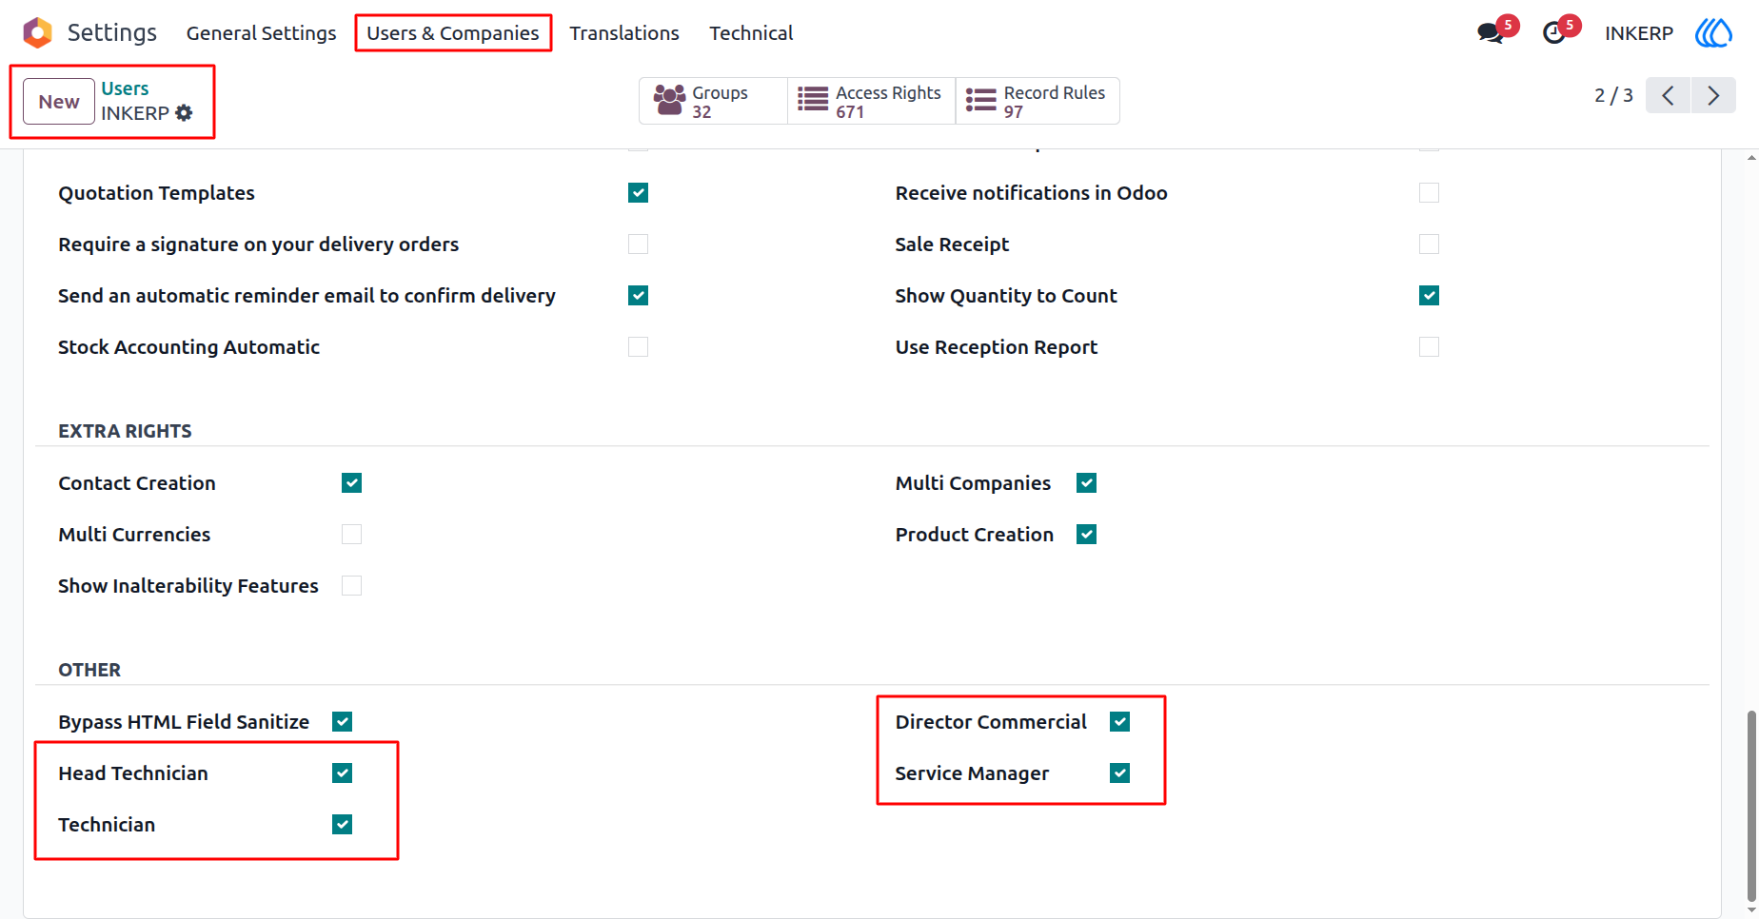Go to the next user record
Viewport: 1759px width, 919px height.
coord(1713,95)
